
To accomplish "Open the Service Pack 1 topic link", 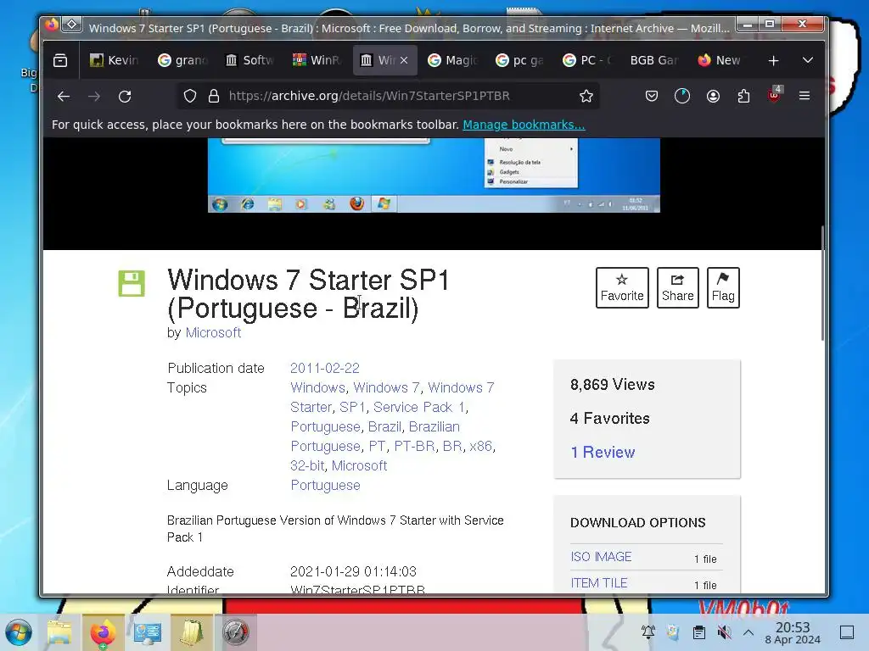I will [419, 408].
